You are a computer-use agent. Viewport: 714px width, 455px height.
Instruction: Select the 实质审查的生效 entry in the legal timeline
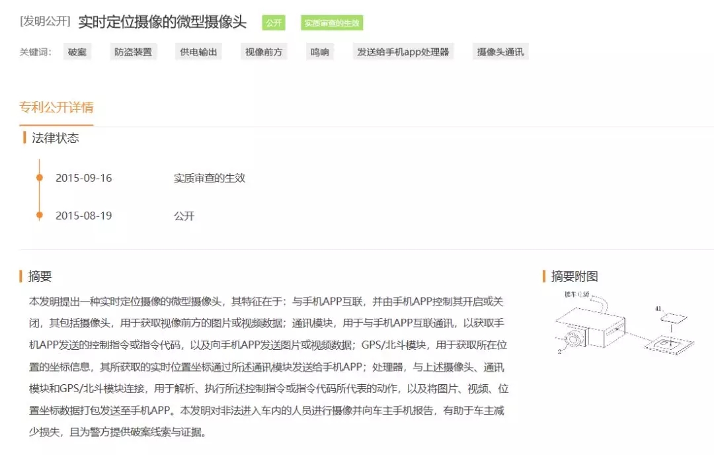click(x=210, y=178)
